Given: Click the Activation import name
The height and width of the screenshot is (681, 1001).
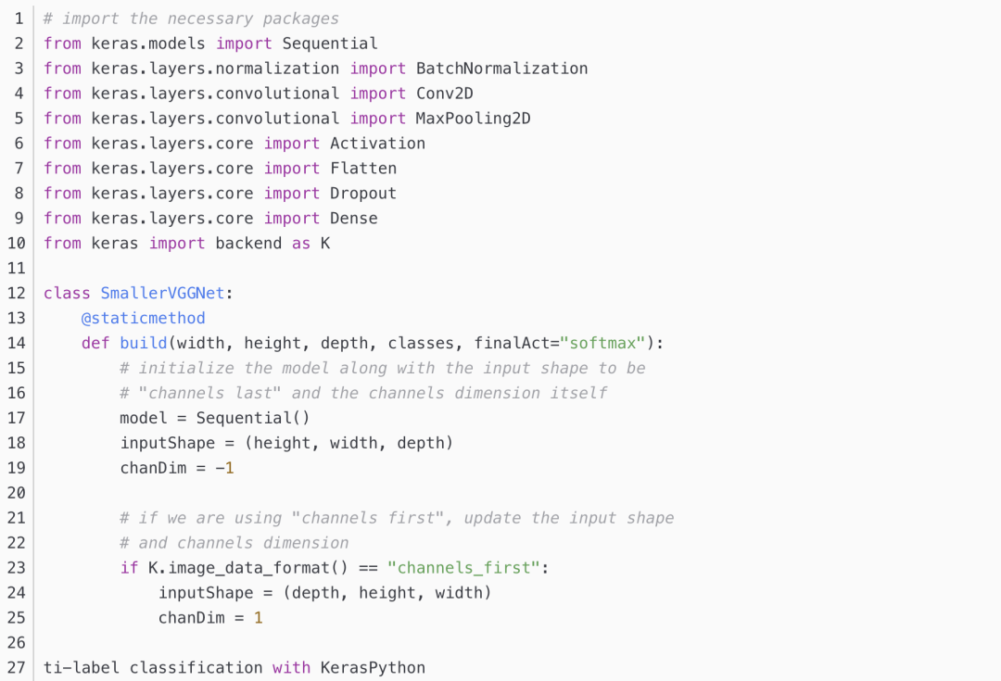Looking at the screenshot, I should [x=377, y=144].
